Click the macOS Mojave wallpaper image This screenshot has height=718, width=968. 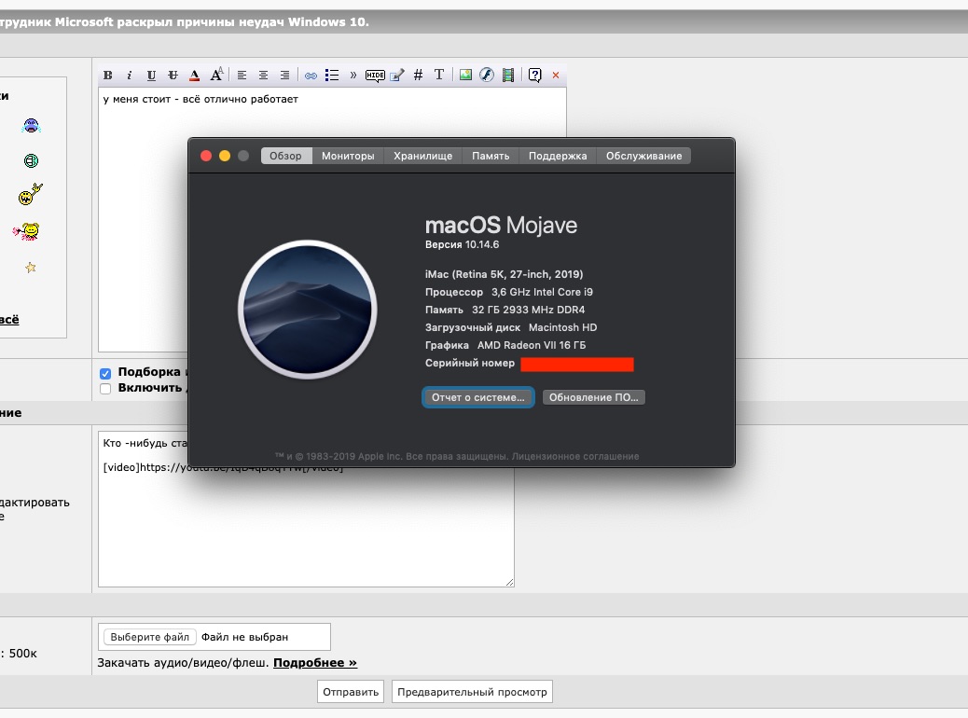tap(308, 310)
